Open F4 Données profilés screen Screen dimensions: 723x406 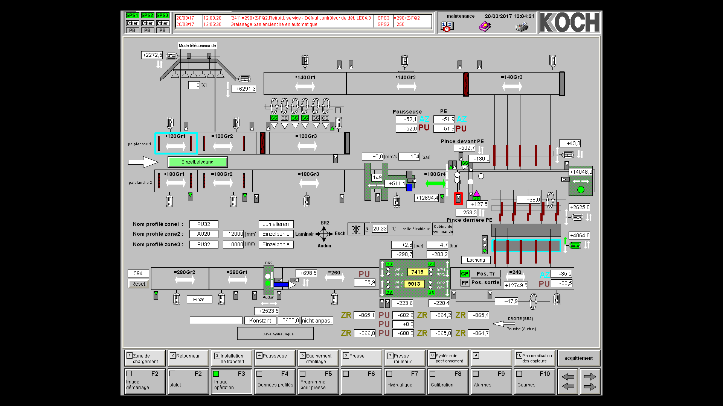pyautogui.click(x=275, y=381)
